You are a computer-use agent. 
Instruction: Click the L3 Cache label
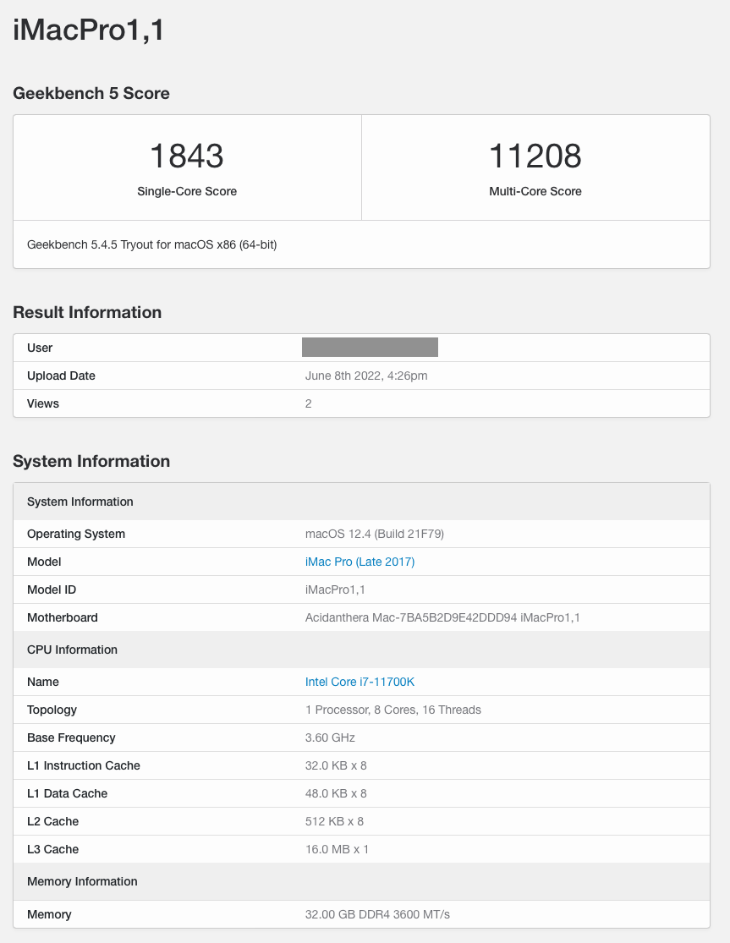53,849
